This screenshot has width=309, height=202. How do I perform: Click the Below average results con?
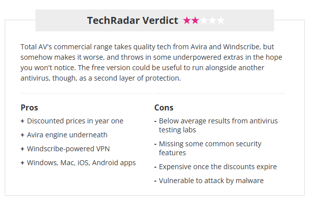coord(218,125)
